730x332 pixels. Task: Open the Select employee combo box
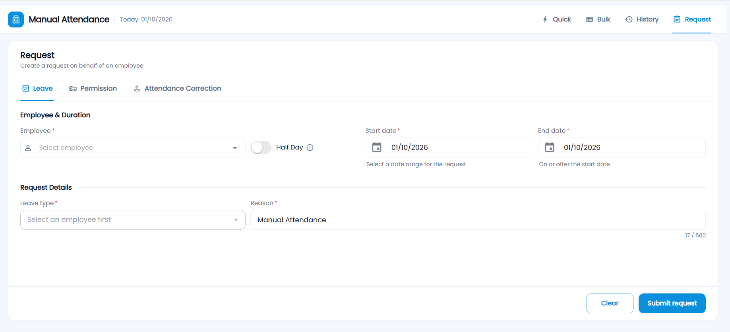(133, 148)
